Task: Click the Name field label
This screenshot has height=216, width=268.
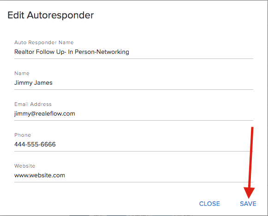Action: click(22, 73)
